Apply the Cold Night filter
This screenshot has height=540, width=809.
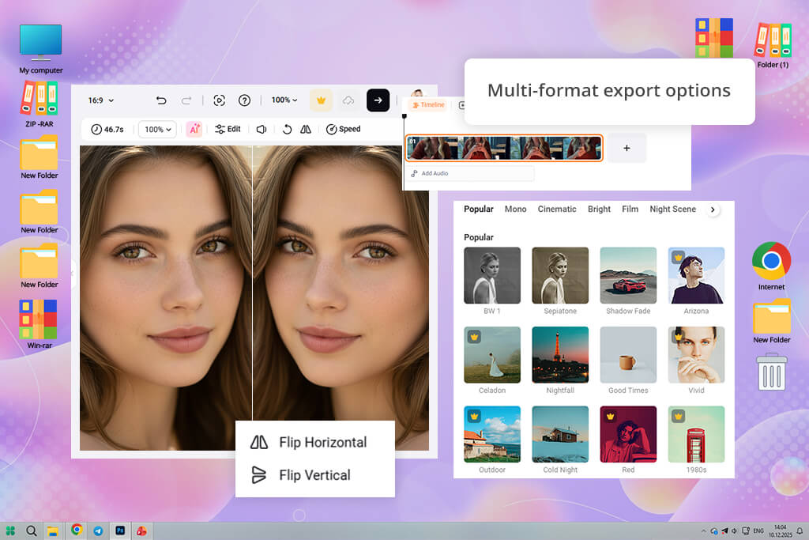[x=560, y=434]
